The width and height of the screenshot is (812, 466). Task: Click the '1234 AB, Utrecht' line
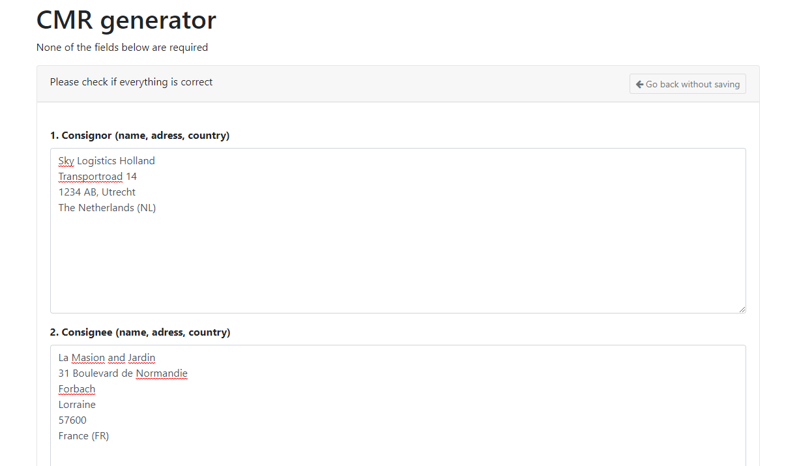96,192
